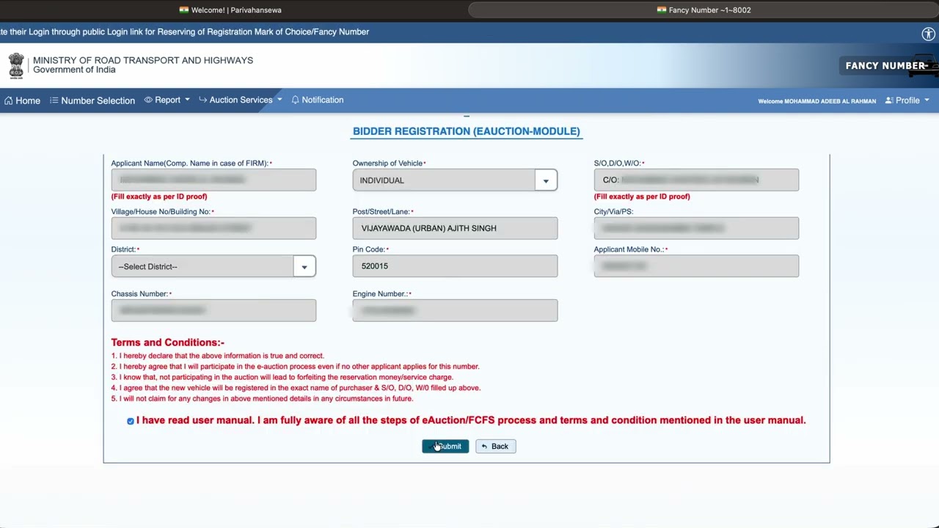Click the S/O,D/O,W/O input field
939x528 pixels.
click(696, 180)
